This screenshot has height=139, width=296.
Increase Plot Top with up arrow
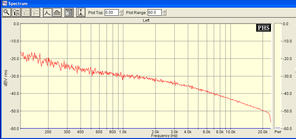point(121,11)
